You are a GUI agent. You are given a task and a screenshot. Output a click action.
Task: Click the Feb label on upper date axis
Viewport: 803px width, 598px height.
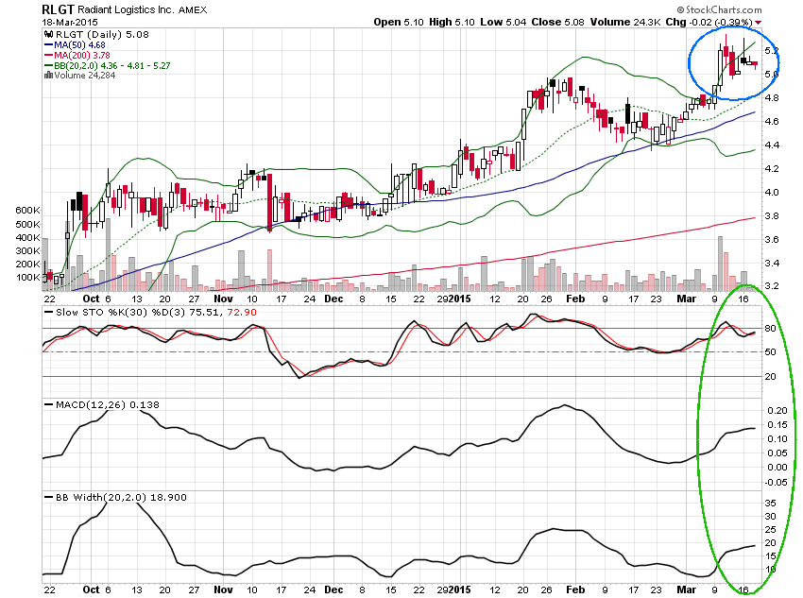click(x=575, y=299)
